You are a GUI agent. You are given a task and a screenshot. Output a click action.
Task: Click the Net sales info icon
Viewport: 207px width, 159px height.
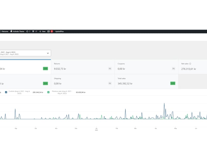tap(190, 64)
